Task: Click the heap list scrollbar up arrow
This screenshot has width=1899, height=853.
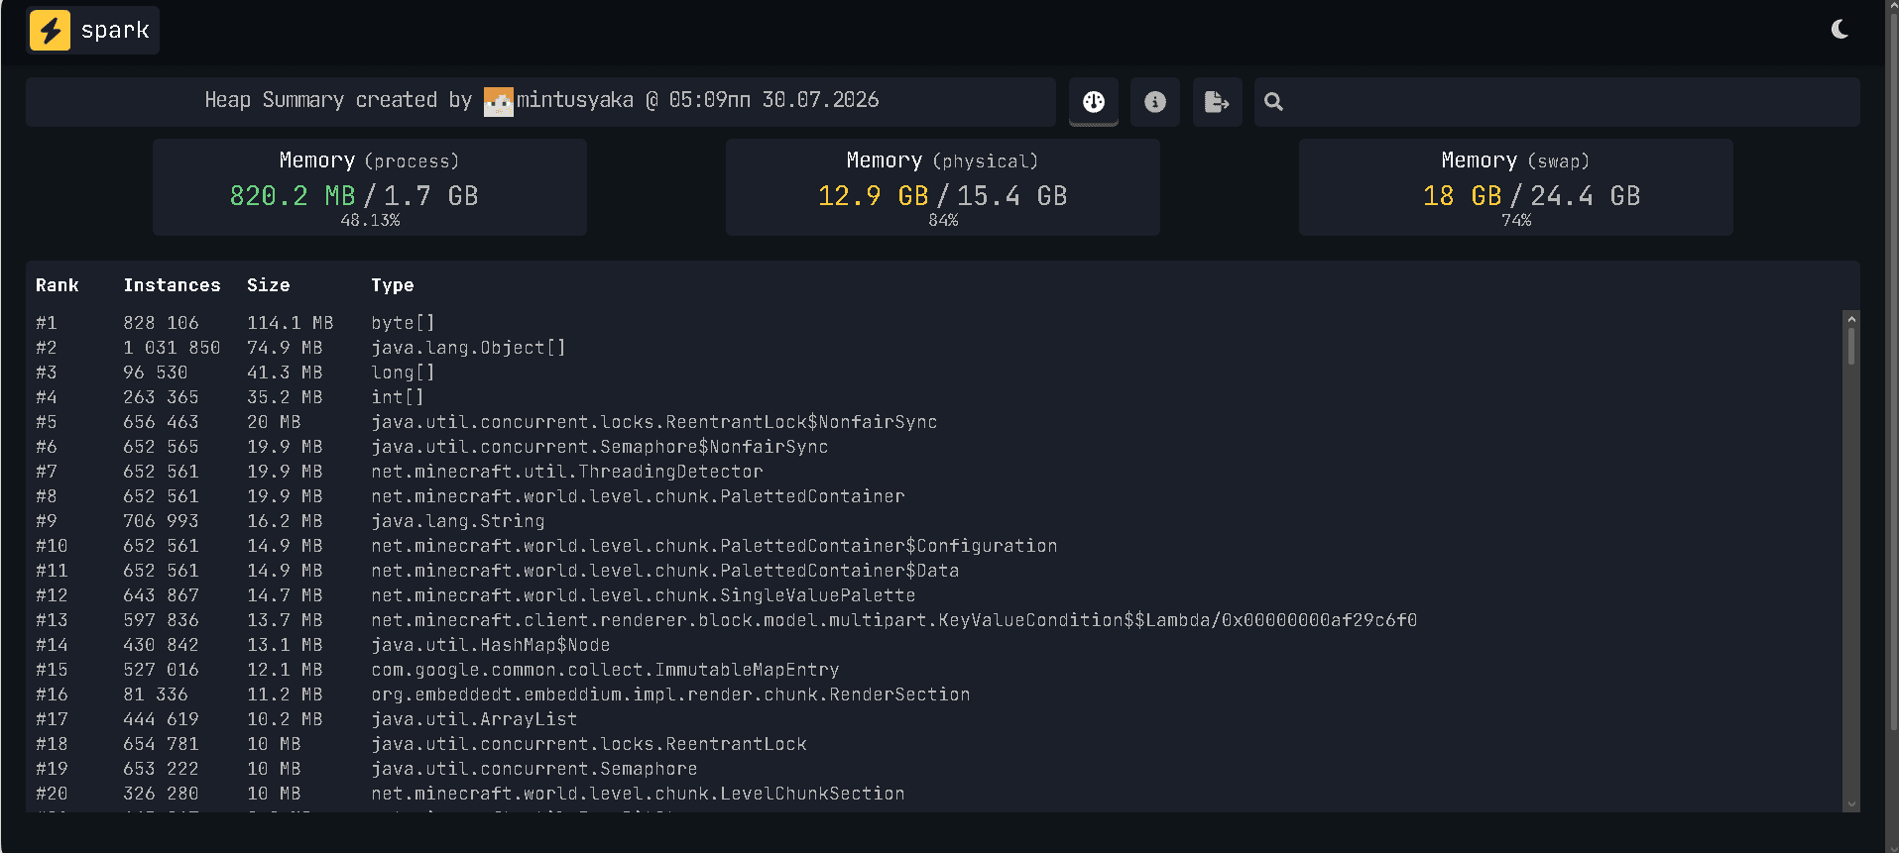Action: point(1850,319)
